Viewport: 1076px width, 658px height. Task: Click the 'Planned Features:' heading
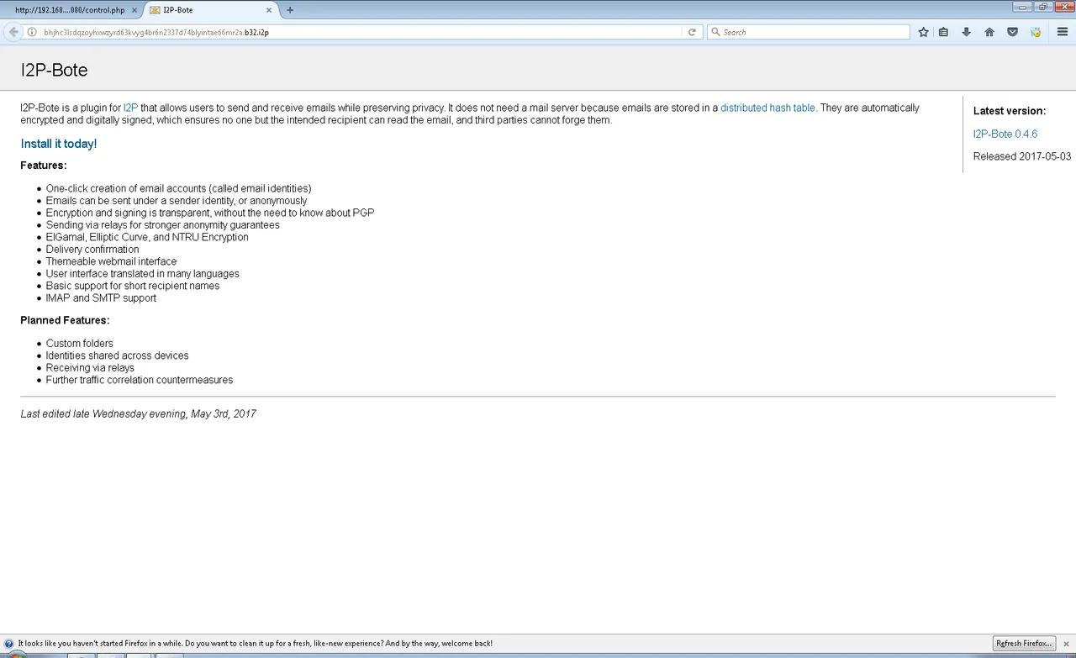coord(65,320)
